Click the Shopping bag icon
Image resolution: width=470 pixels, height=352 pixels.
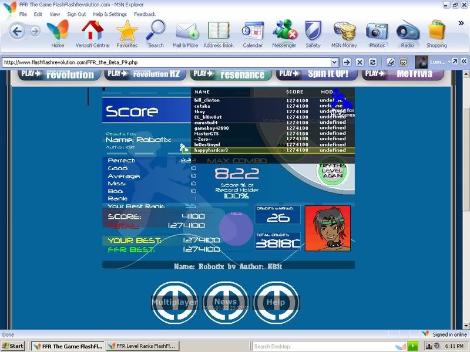[x=437, y=33]
